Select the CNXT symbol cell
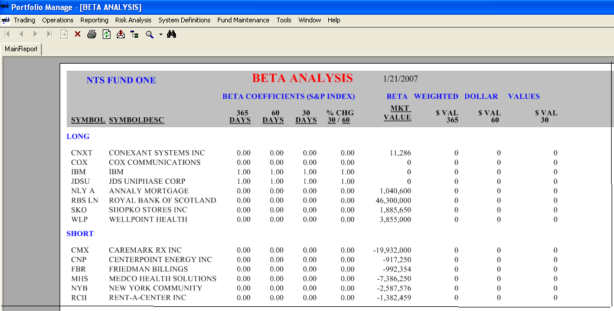 pos(82,153)
